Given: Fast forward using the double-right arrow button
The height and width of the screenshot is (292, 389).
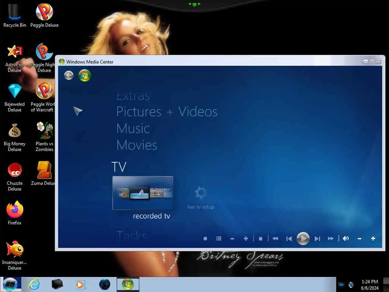Looking at the screenshot, I should (331, 239).
